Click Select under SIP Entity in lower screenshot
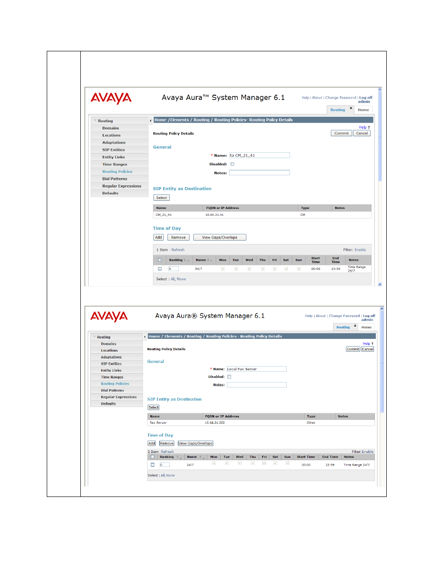Screen dimensions: 433x561 tap(153, 407)
